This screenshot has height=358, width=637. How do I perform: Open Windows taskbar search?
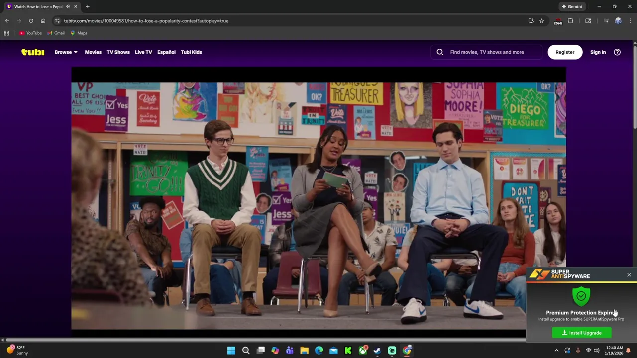(246, 351)
